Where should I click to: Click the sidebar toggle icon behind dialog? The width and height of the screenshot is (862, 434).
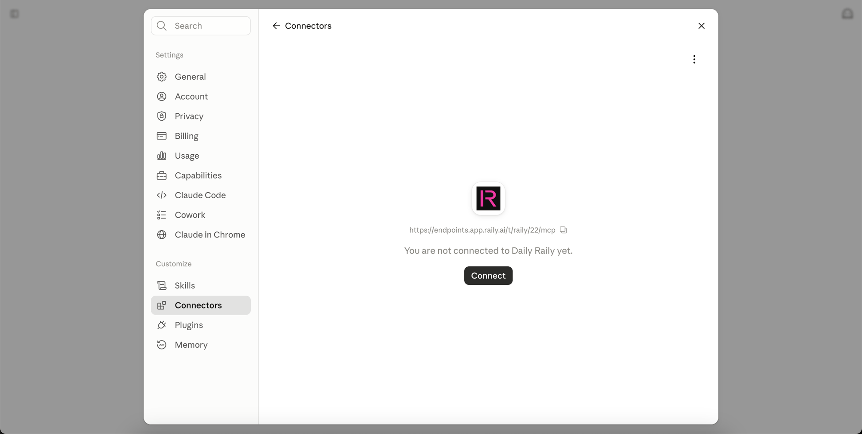click(x=15, y=14)
